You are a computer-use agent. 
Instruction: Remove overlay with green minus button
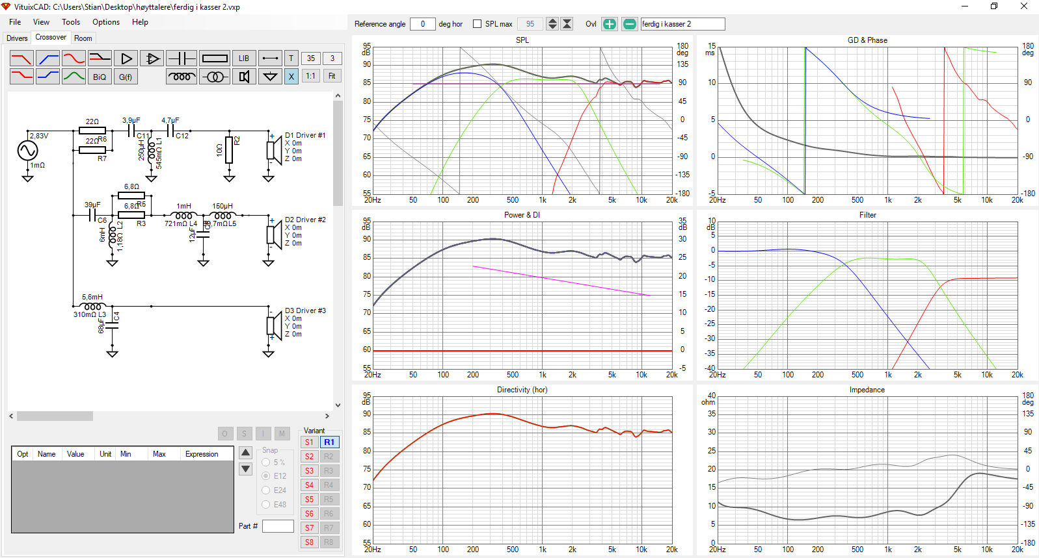click(x=630, y=24)
